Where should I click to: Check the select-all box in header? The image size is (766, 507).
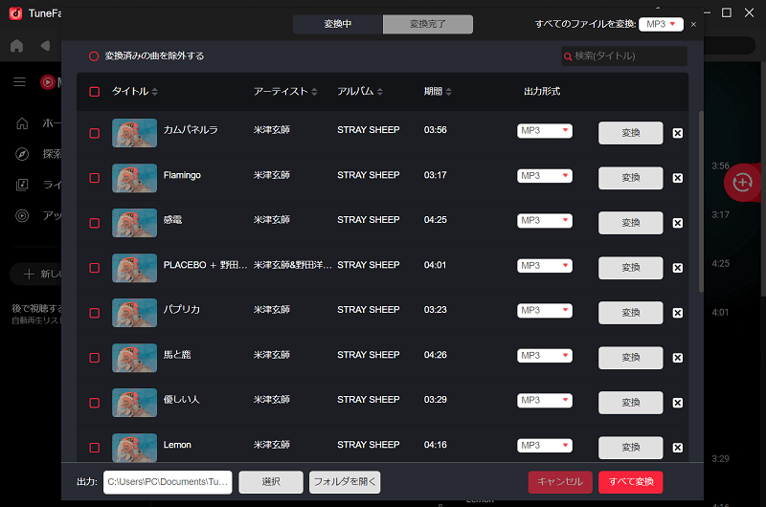click(x=94, y=92)
